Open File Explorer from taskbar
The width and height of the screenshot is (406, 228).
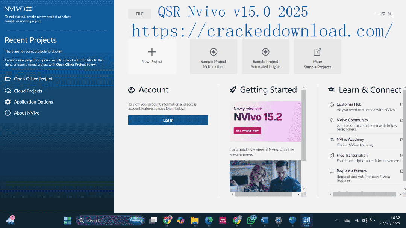195,220
